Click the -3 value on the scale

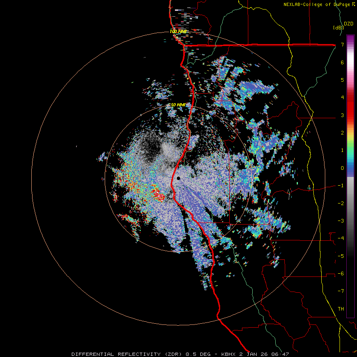pyautogui.click(x=341, y=221)
